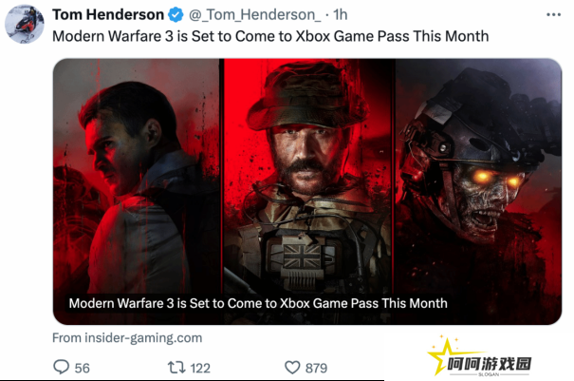Click the retweet arrows icon

click(176, 368)
